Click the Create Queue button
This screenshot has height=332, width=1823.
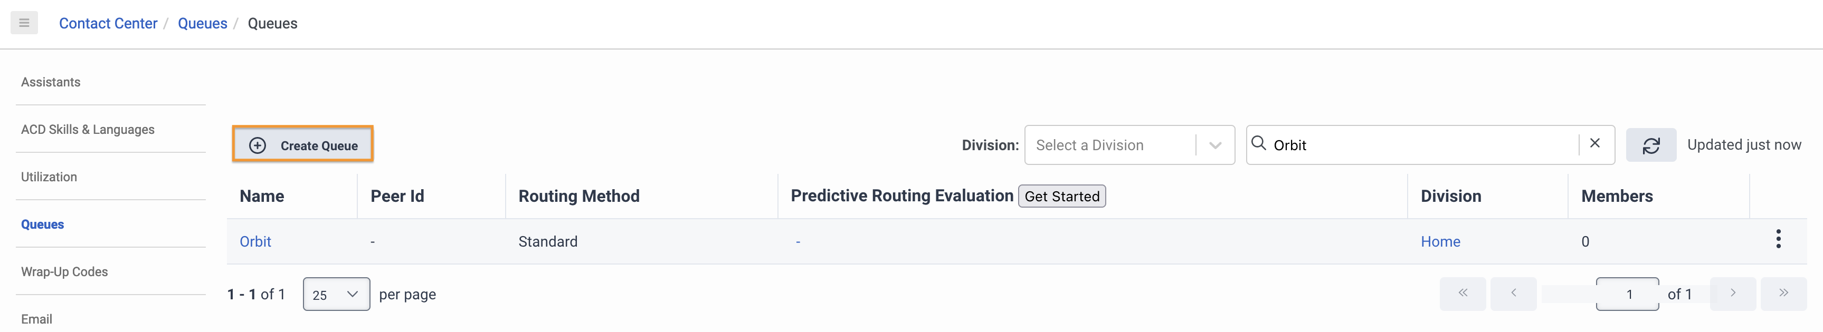pyautogui.click(x=303, y=145)
